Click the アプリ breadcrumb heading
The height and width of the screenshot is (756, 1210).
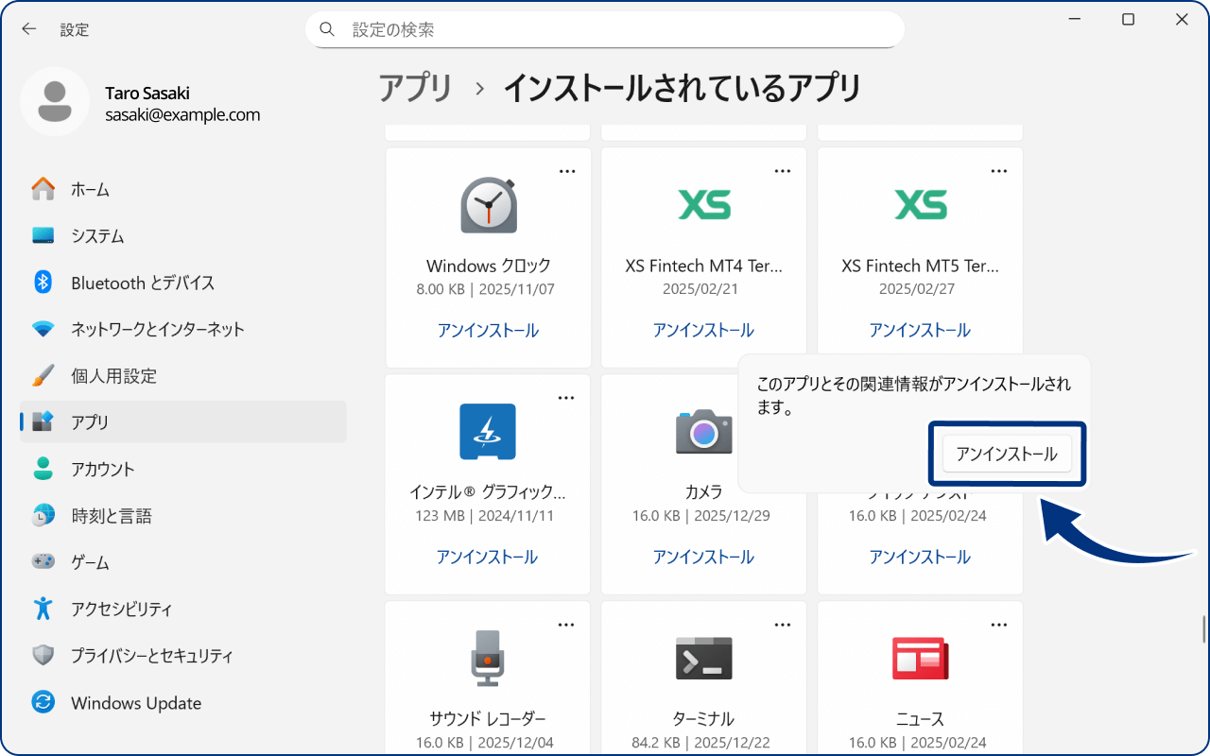(x=416, y=88)
